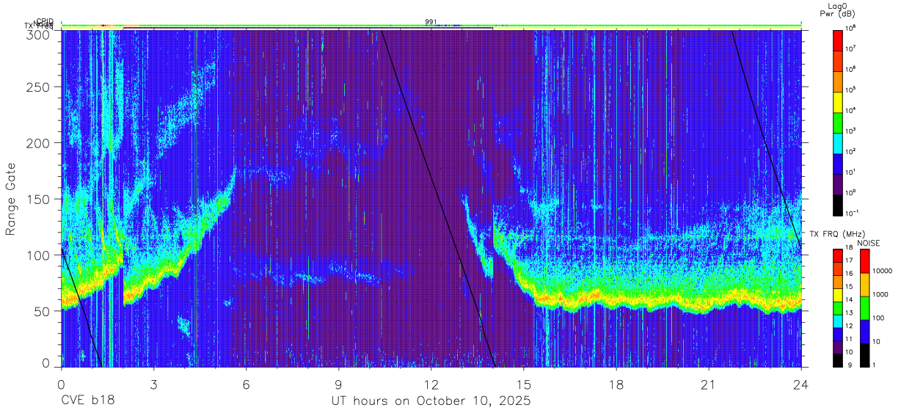Click the '14' label on the TX FRQ scale
Image resolution: width=901 pixels, height=416 pixels.
tap(849, 300)
